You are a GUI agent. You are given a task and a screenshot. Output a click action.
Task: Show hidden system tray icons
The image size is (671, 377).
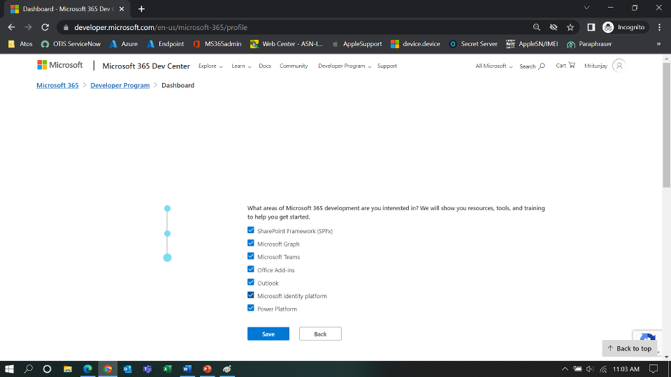coord(565,369)
